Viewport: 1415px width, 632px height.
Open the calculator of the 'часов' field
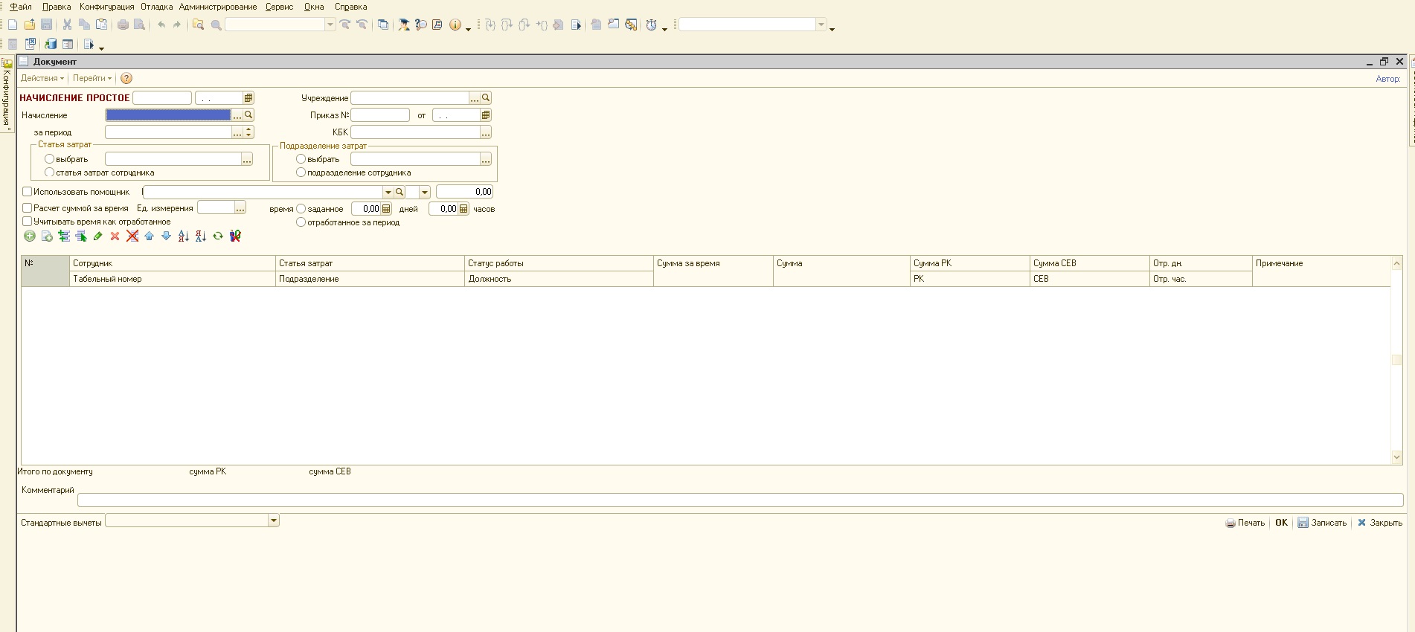pyautogui.click(x=463, y=209)
